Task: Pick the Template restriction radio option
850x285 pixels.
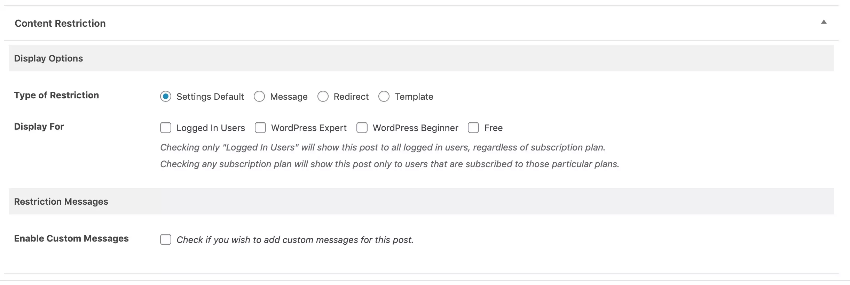Action: [384, 96]
